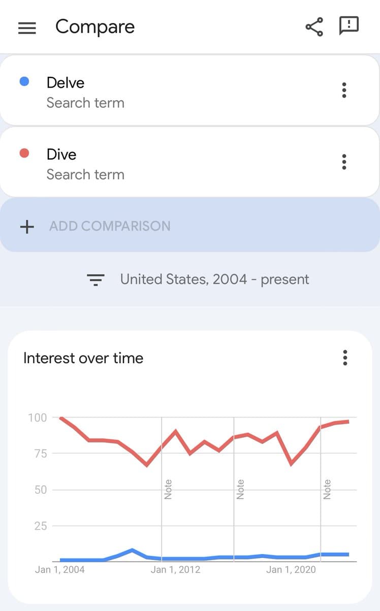380x611 pixels.
Task: Open the United States, 2004 - present filter
Action: tap(214, 280)
